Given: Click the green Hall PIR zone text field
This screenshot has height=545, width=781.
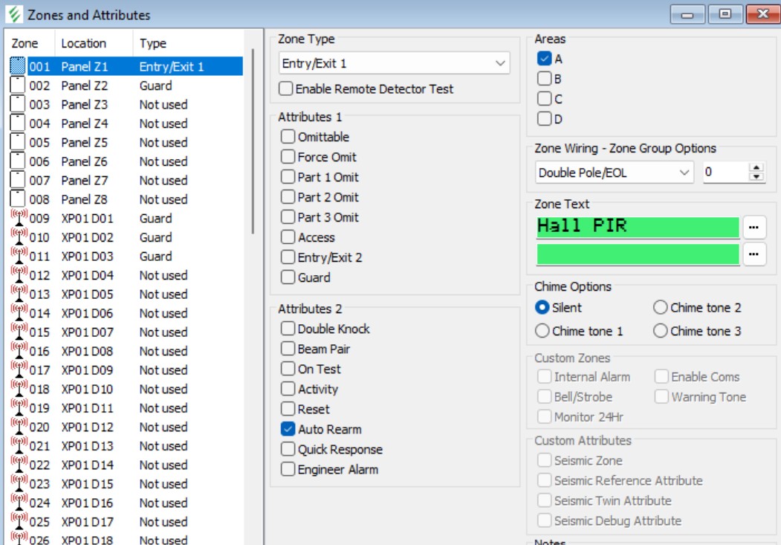Looking at the screenshot, I should tap(637, 227).
